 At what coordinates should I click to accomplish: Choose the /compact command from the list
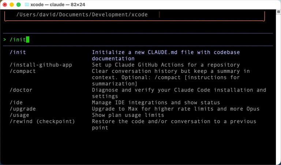pos(23,71)
